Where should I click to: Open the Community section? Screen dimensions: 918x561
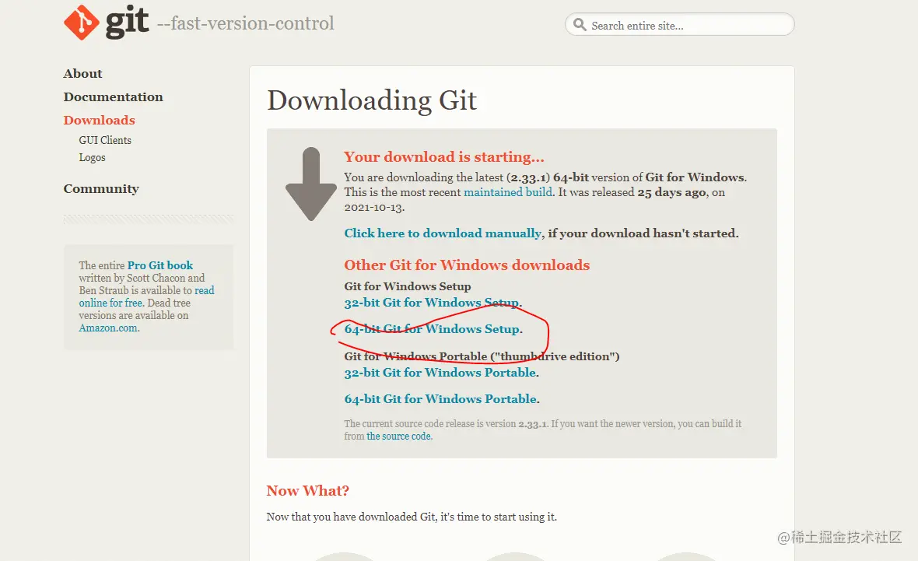100,188
